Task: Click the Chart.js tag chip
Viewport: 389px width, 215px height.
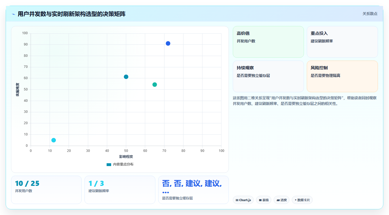Action: click(243, 200)
